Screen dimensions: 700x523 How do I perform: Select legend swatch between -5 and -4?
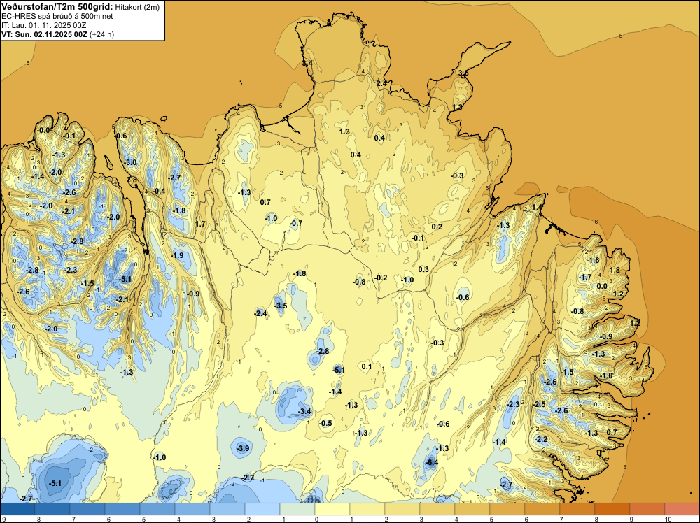pyautogui.click(x=157, y=509)
